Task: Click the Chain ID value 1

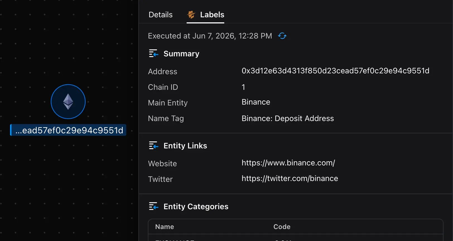Action: 243,87
